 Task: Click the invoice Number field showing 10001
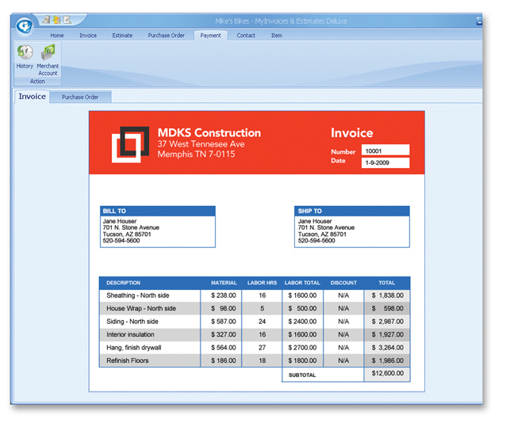tap(385, 150)
